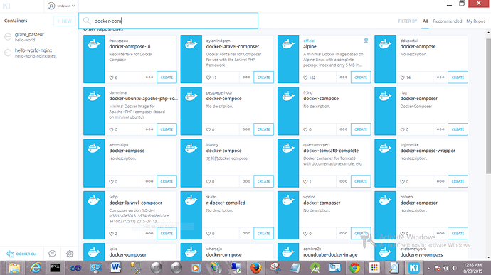Open more options dots on alpine card

click(344, 77)
